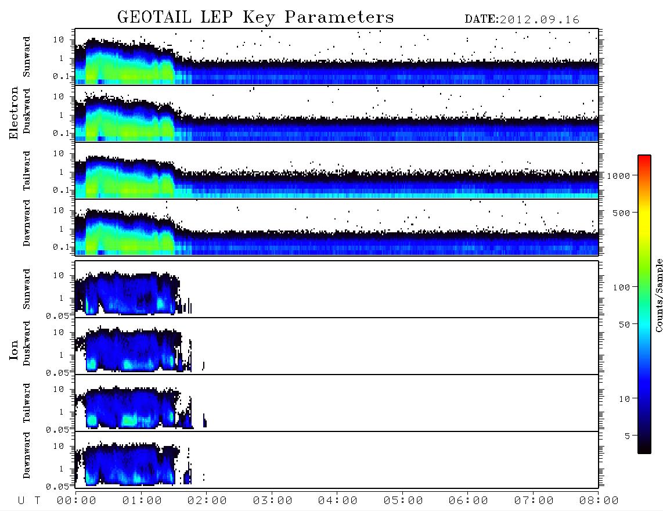Click the 05:00 time tick label

[403, 501]
